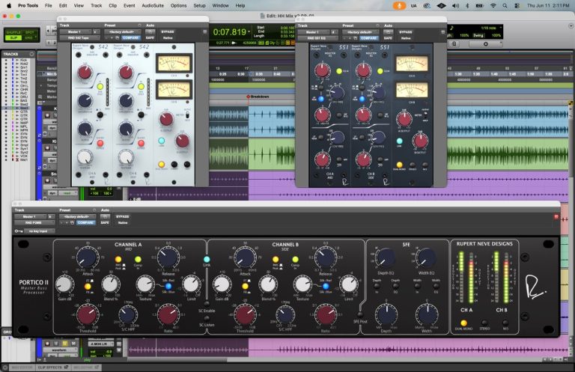Open the Clip menu

coord(112,5)
